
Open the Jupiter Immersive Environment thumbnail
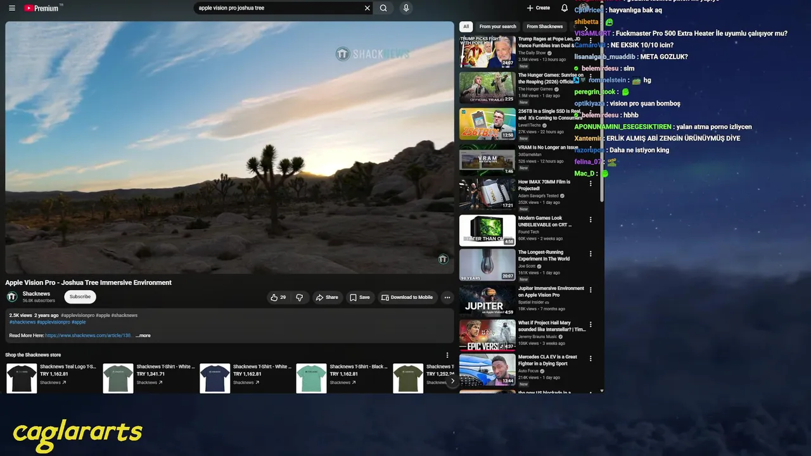pyautogui.click(x=487, y=301)
